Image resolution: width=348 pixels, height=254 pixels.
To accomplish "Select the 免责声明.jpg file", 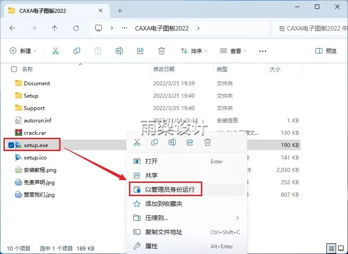I will (39, 182).
